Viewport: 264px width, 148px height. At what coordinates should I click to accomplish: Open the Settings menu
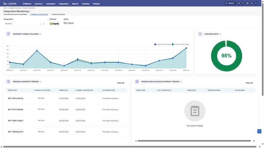(96, 4)
